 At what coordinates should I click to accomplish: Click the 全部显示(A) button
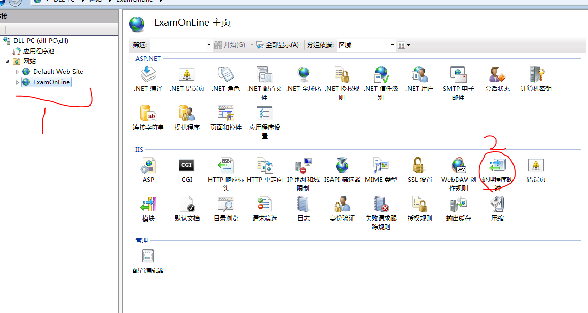[278, 45]
